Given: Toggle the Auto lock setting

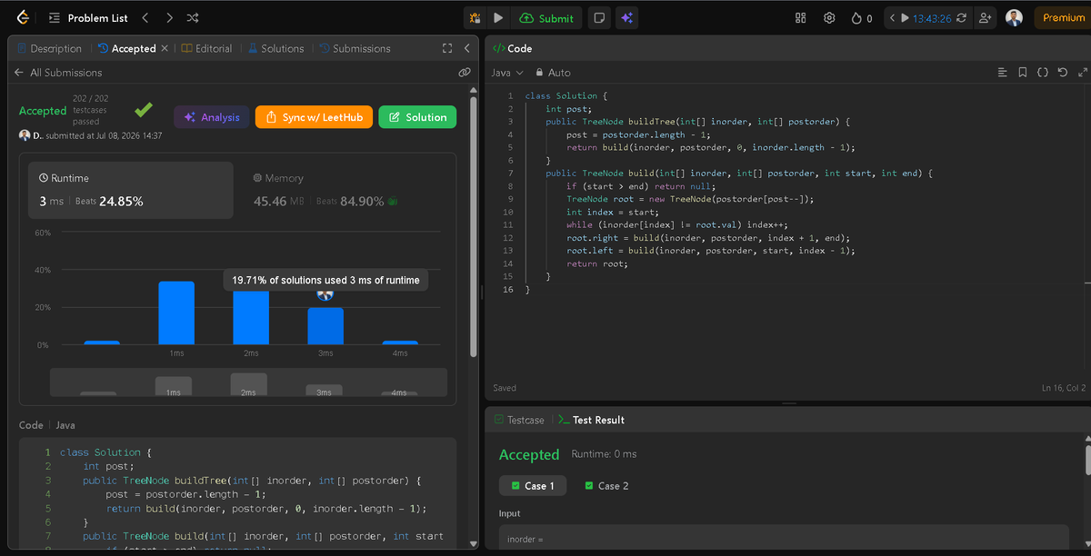Looking at the screenshot, I should click(x=553, y=73).
